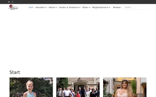156x97 pixels.
Task: Open group photo in front of building
Action: [78, 87]
